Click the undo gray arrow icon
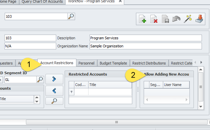This screenshot has height=130, width=210. [176, 19]
